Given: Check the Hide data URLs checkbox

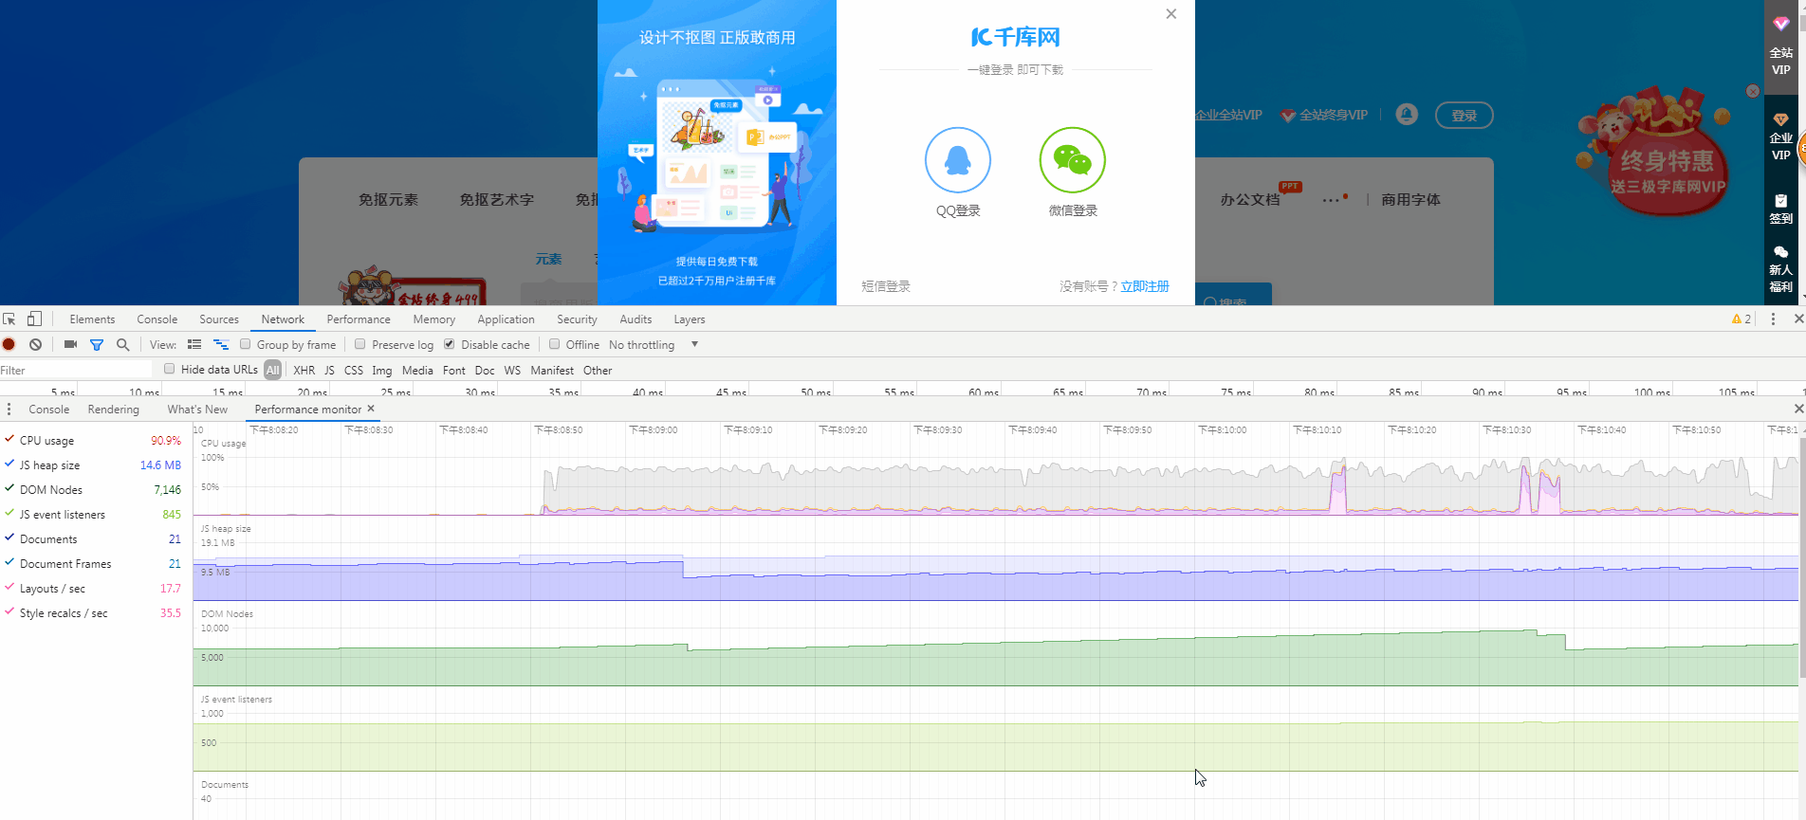Looking at the screenshot, I should pyautogui.click(x=170, y=369).
